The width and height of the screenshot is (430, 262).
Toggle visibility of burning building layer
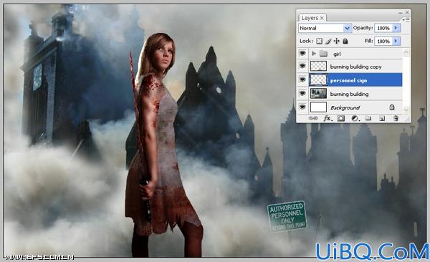(x=302, y=93)
